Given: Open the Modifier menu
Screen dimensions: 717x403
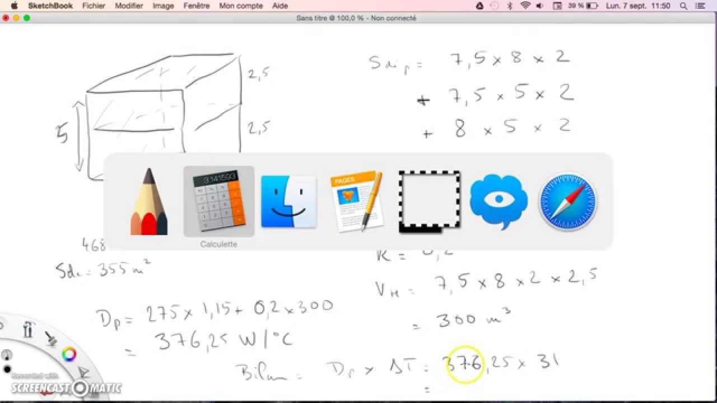Looking at the screenshot, I should (129, 6).
